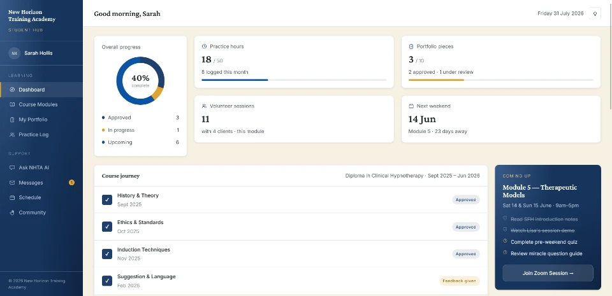Viewport: 612px width, 296px height.
Task: Click the History & Theory module title
Action: [138, 195]
